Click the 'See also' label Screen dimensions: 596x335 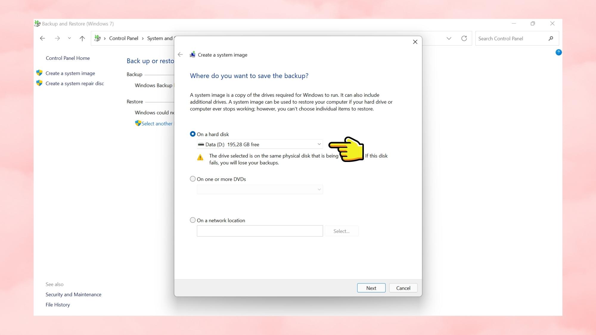[x=55, y=284]
